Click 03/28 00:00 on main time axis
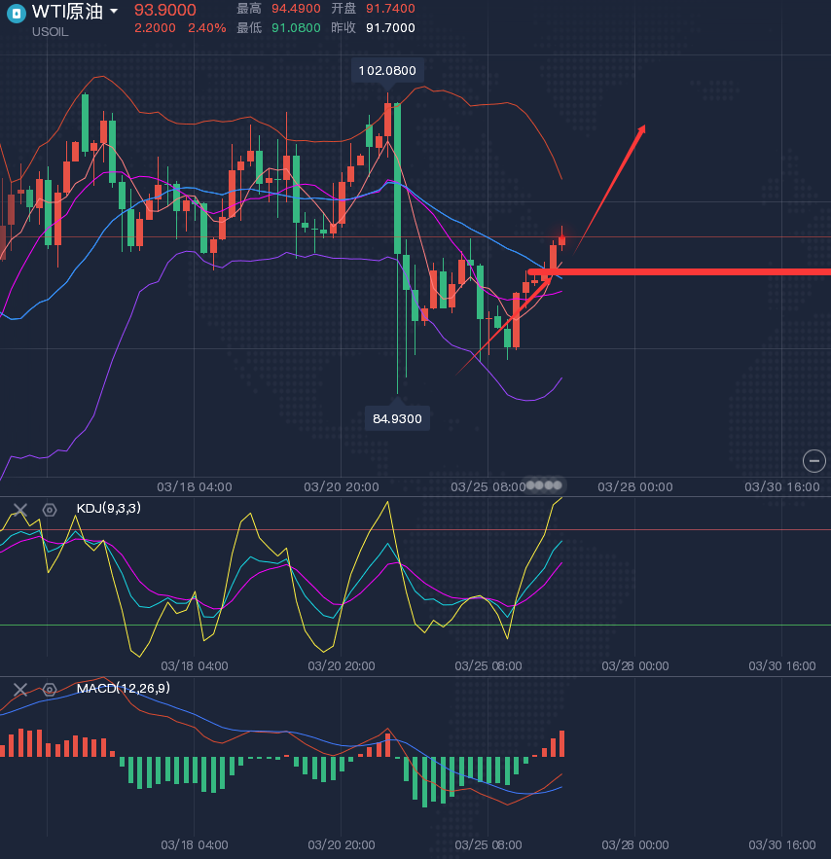This screenshot has height=859, width=831. (634, 485)
